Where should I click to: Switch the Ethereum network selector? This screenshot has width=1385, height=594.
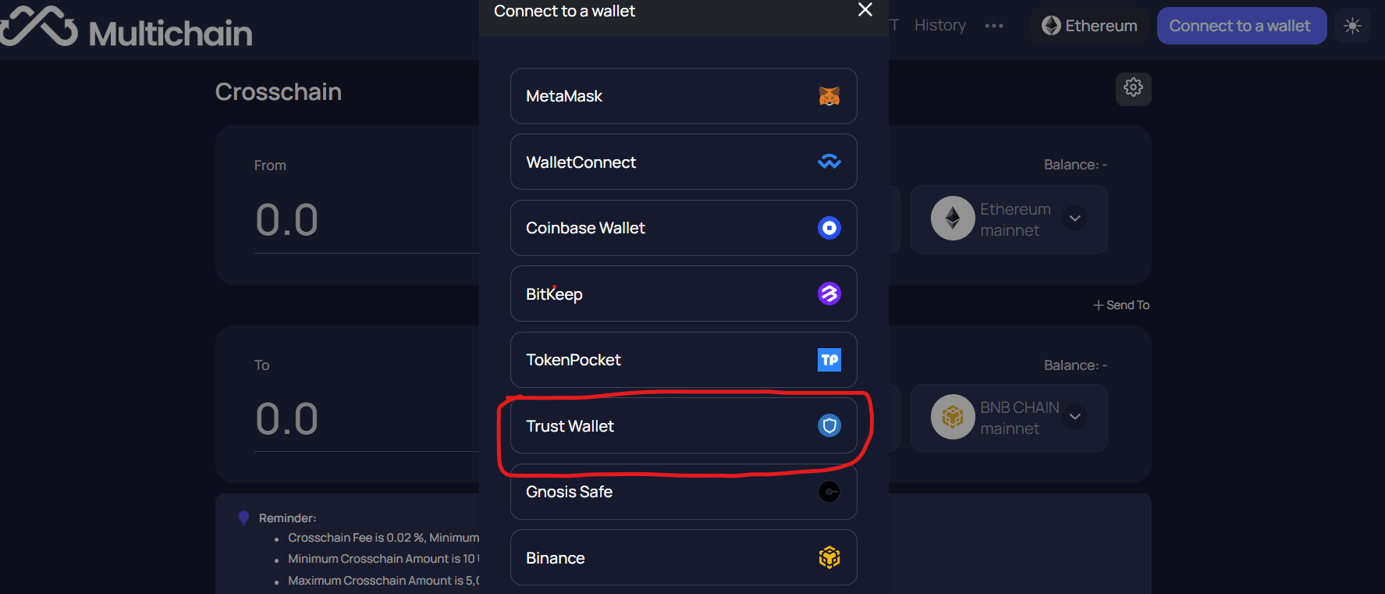pyautogui.click(x=1089, y=25)
